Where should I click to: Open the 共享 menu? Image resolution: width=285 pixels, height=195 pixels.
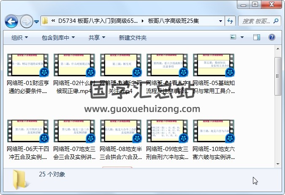pos(97,38)
